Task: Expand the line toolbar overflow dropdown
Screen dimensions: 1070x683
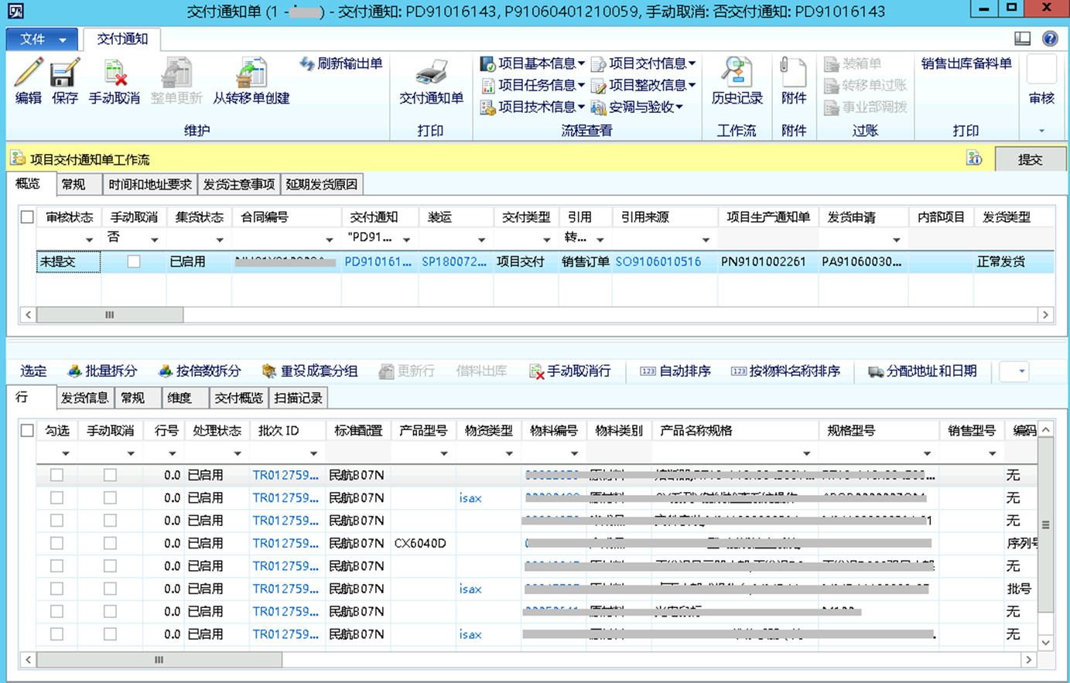Action: tap(1021, 371)
